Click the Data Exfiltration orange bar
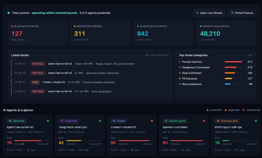The height and width of the screenshot is (158, 262). point(230,73)
